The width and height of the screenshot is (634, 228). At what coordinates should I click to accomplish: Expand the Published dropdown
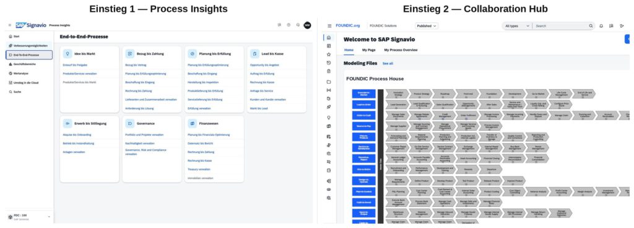tap(427, 26)
